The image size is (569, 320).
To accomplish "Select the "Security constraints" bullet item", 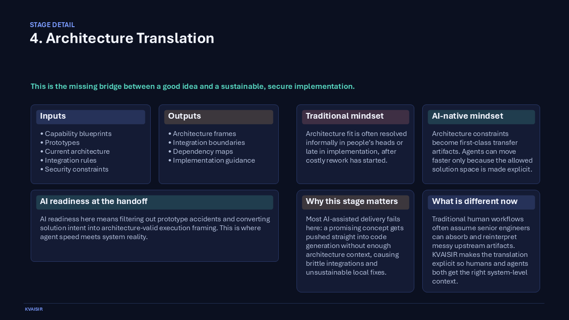I will [x=74, y=169].
